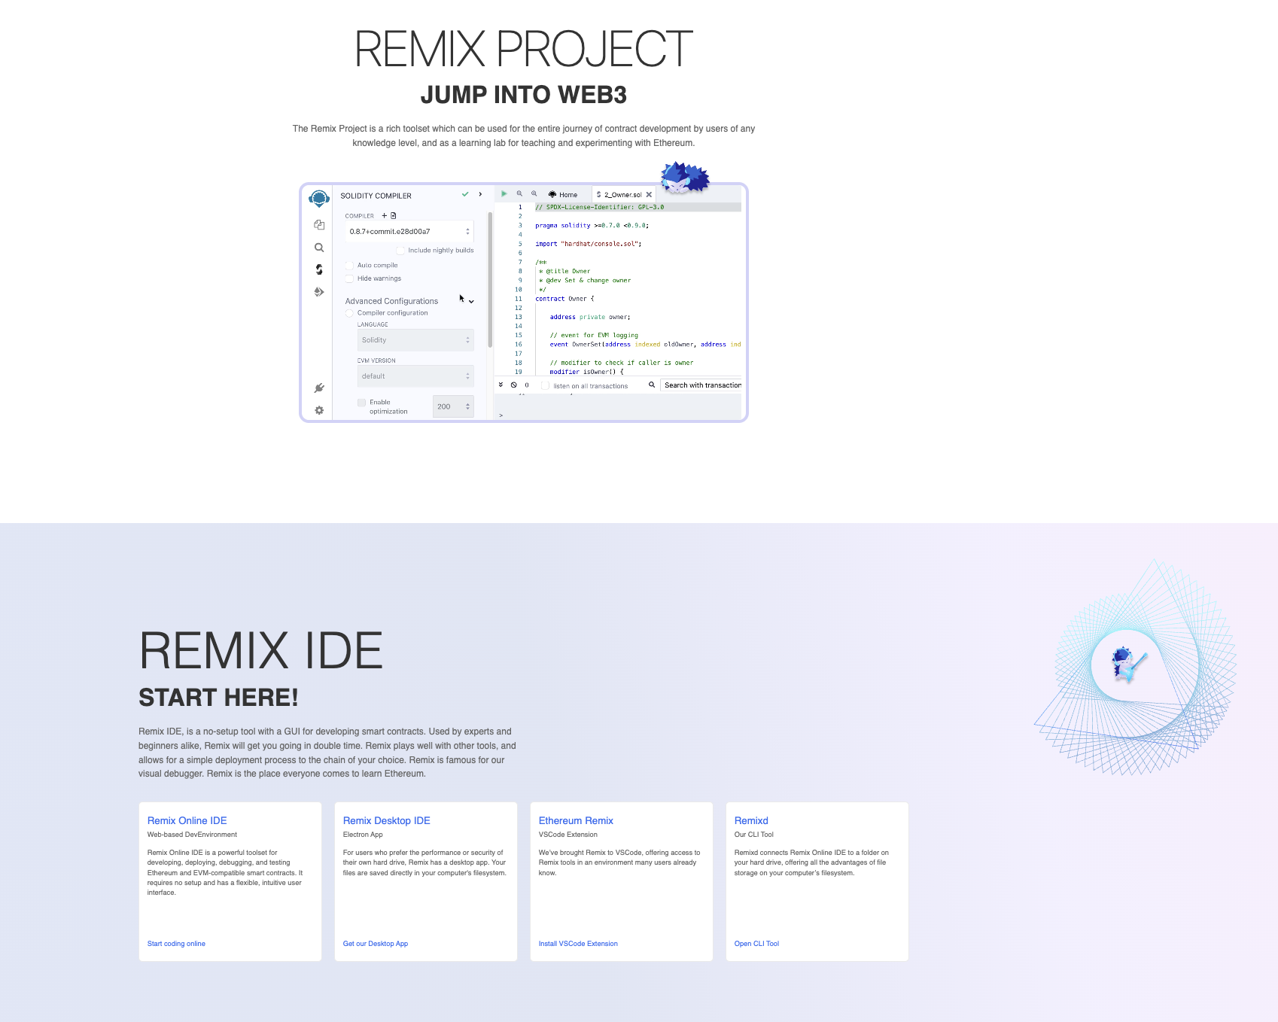Viewport: 1278px width, 1022px height.
Task: Open the Remix Desktop IDE link
Action: [x=387, y=820]
